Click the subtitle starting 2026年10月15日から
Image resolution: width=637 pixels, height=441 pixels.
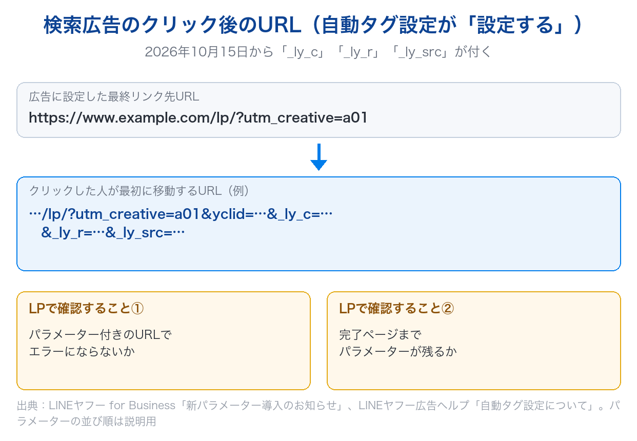(x=318, y=52)
